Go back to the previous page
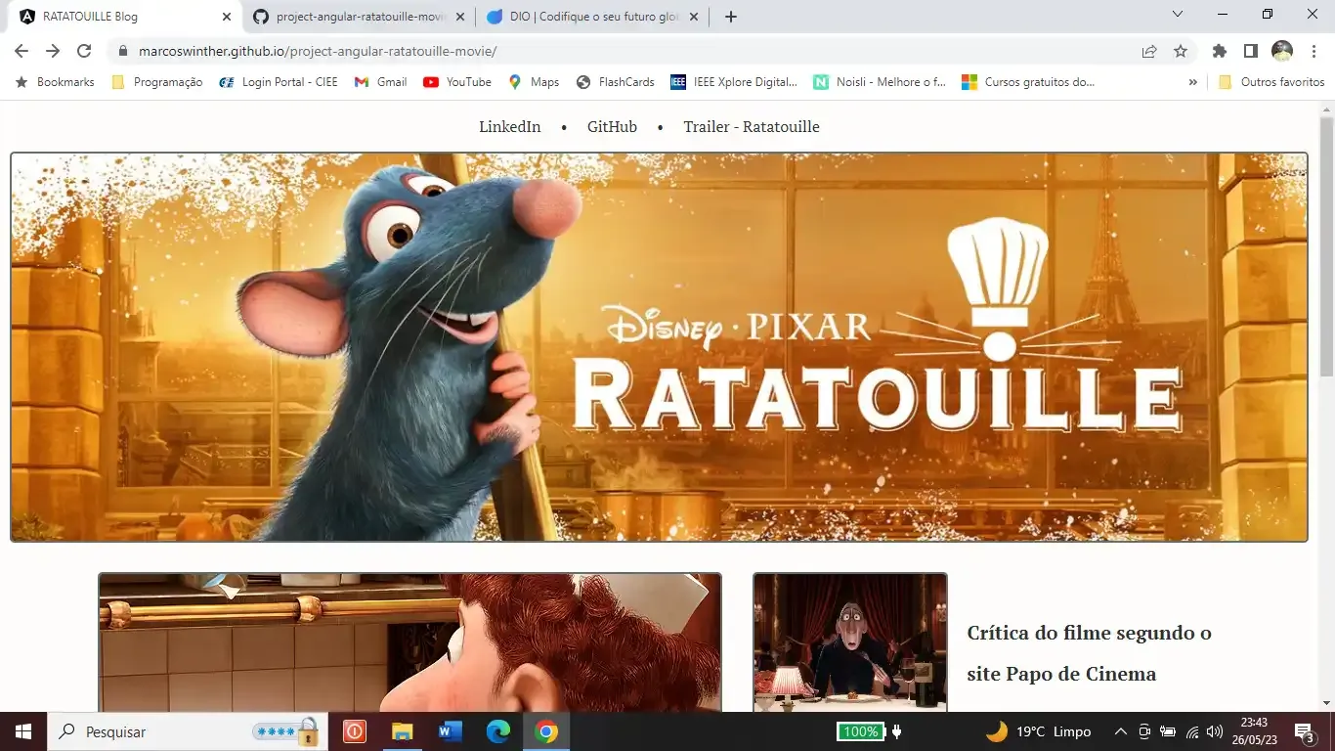The width and height of the screenshot is (1335, 751). click(22, 51)
